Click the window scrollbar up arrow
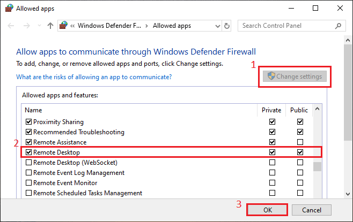The height and width of the screenshot is (222, 353). [x=348, y=41]
